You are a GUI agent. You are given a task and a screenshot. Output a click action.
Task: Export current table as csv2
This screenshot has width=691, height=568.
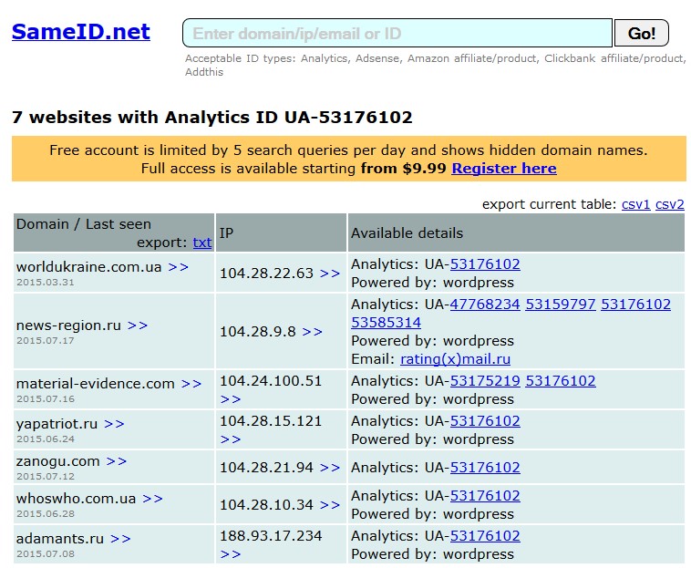[669, 204]
